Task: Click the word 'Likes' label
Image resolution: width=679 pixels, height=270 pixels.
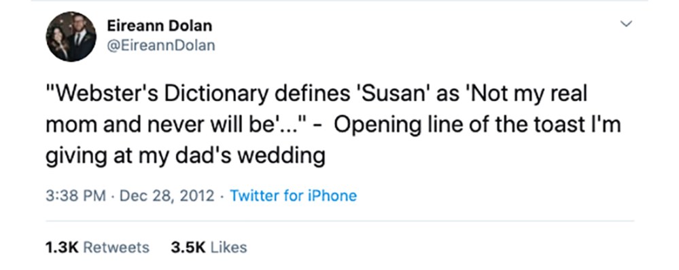Action: click(228, 248)
